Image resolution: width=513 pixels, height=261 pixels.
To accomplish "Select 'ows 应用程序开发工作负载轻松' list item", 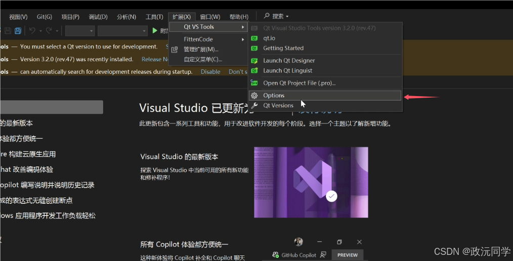I will pos(48,216).
